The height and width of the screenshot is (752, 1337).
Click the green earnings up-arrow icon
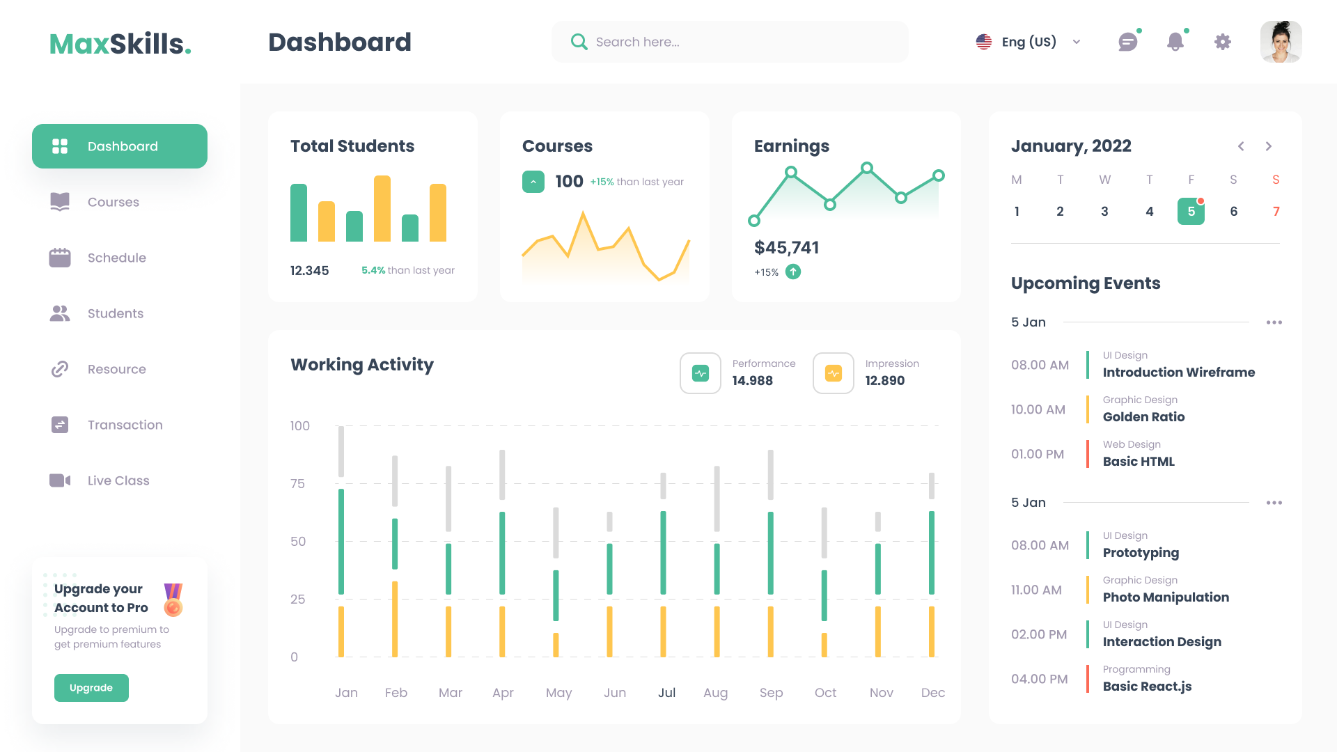tap(793, 272)
